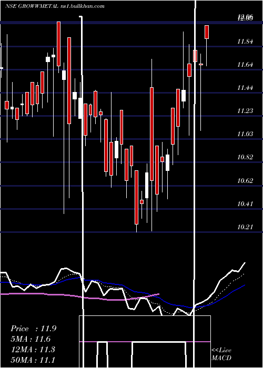Click the 11.44 price axis label

[x=245, y=88]
